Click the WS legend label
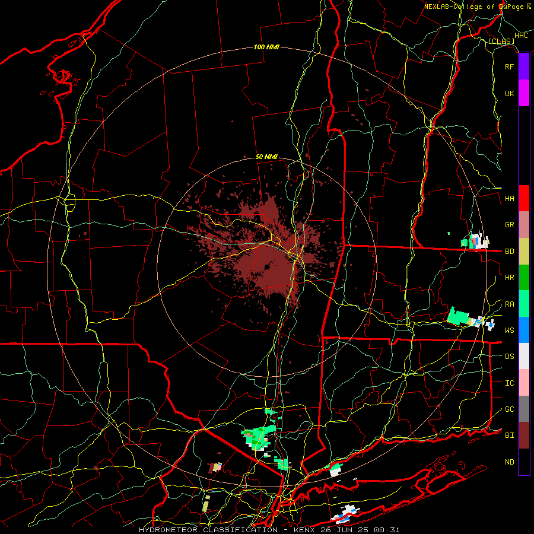534x534 pixels. click(509, 330)
